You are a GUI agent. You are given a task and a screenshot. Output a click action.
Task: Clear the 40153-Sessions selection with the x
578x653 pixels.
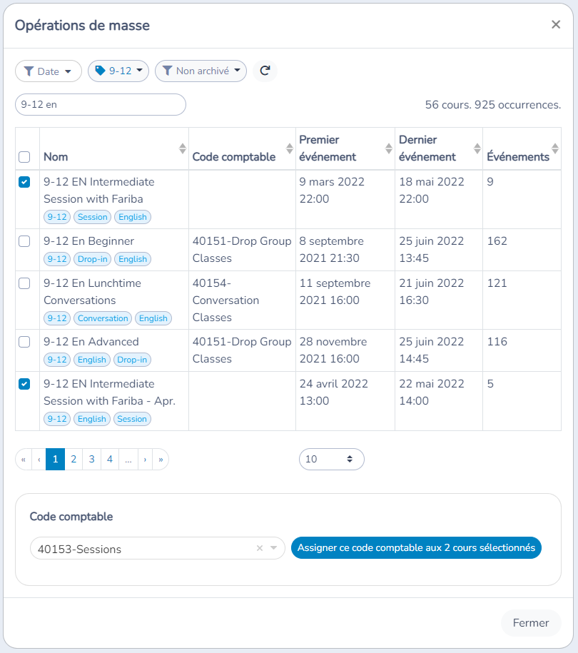(x=260, y=548)
